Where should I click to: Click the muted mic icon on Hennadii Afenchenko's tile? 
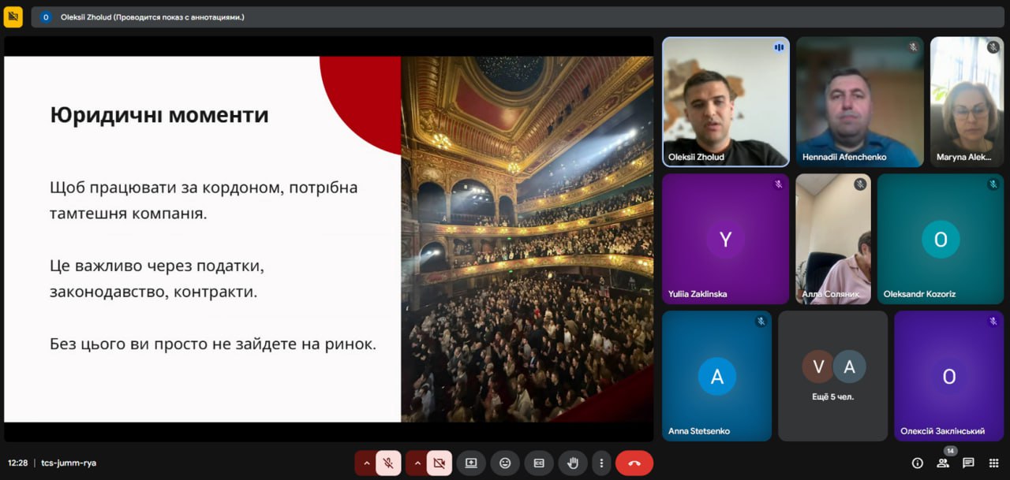click(x=914, y=47)
